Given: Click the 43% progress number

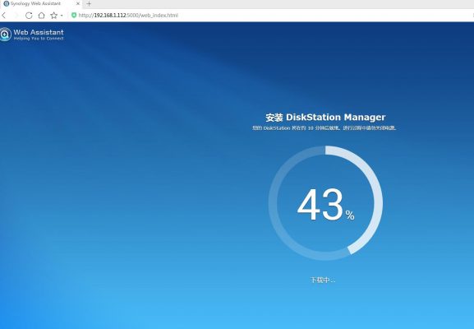Looking at the screenshot, I should pyautogui.click(x=325, y=205).
